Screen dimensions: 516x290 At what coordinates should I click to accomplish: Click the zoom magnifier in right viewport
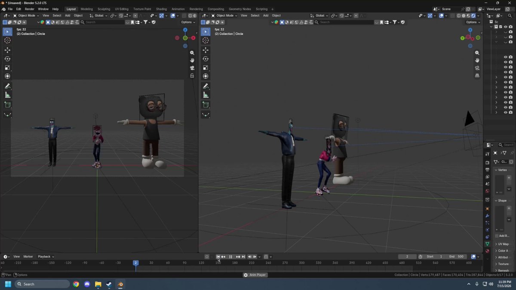pyautogui.click(x=477, y=53)
